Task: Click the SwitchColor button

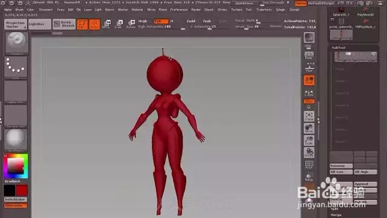Action: (16, 199)
